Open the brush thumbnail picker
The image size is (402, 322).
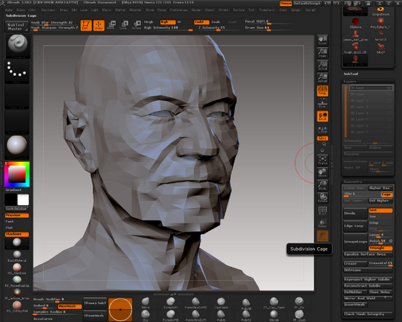(x=17, y=46)
